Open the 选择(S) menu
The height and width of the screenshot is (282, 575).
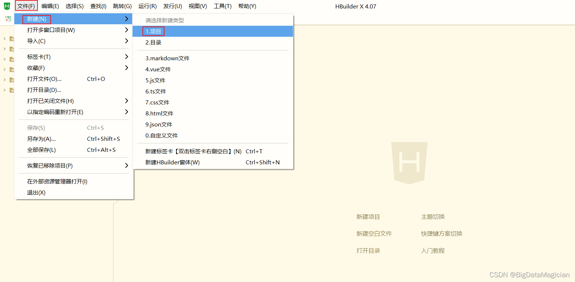[x=75, y=6]
